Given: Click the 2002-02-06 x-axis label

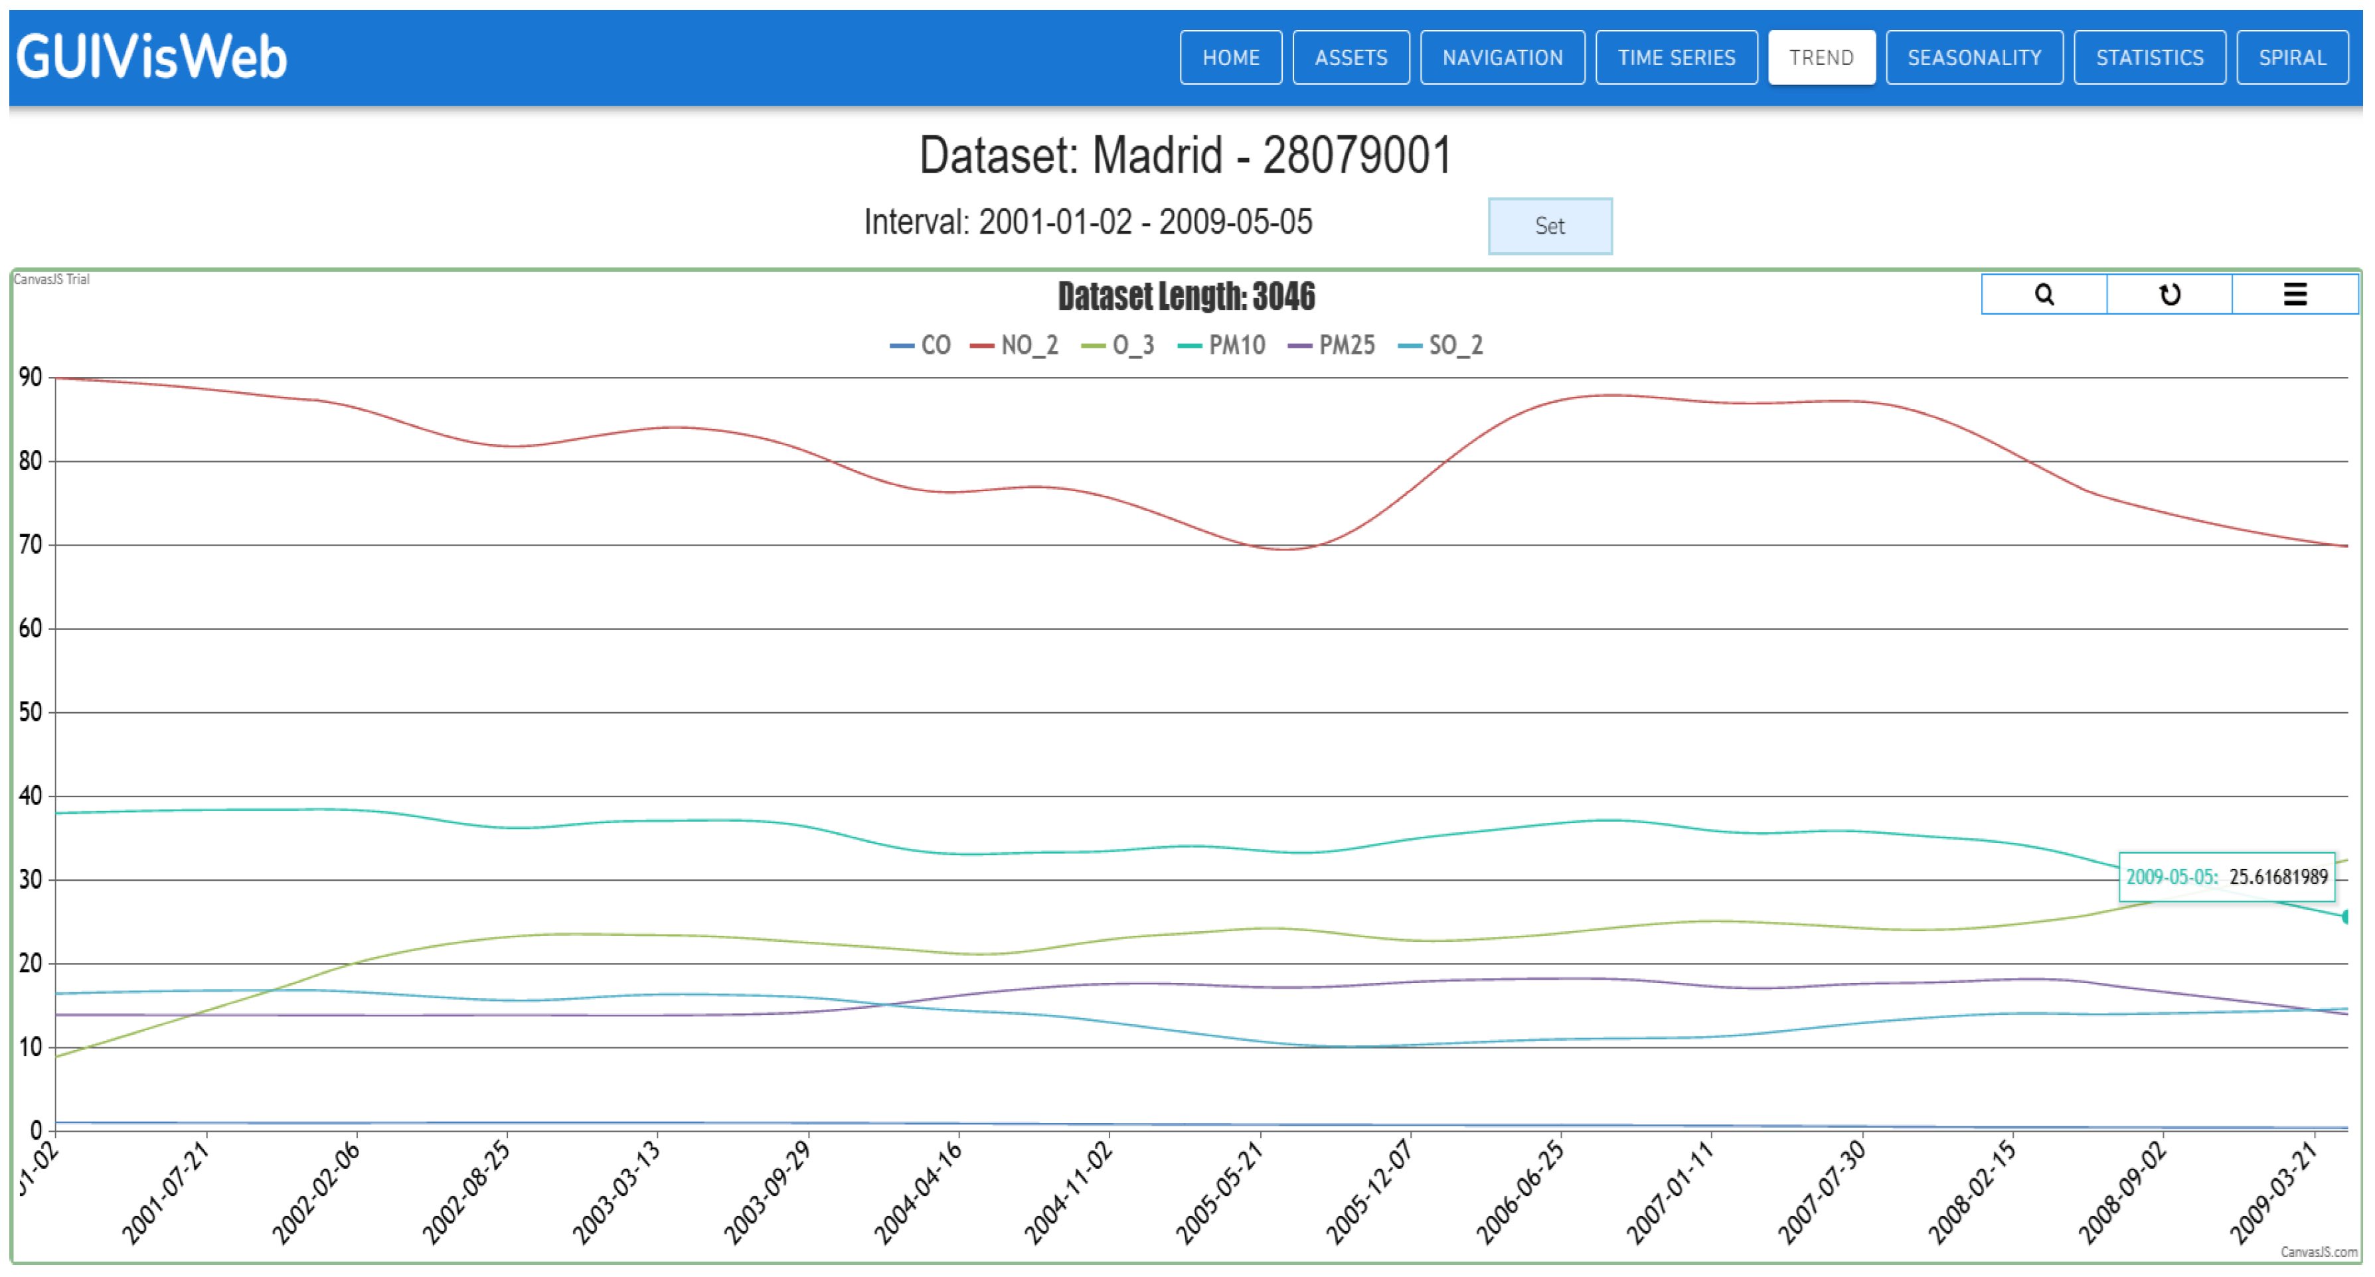Looking at the screenshot, I should pos(315,1192).
